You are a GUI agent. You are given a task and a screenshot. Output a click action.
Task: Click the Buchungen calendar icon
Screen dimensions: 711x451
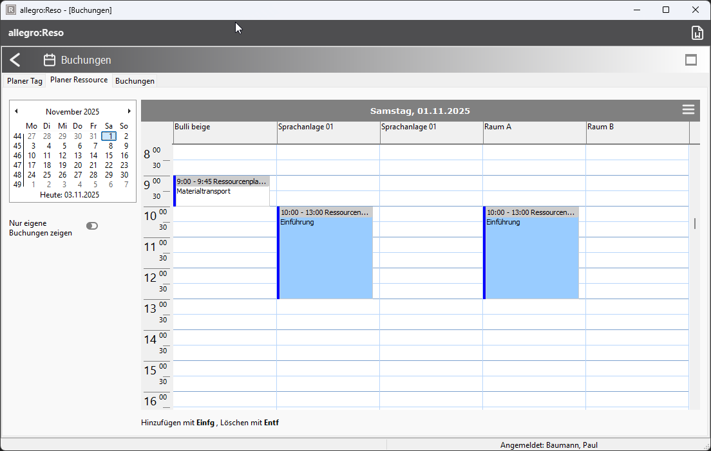click(50, 60)
